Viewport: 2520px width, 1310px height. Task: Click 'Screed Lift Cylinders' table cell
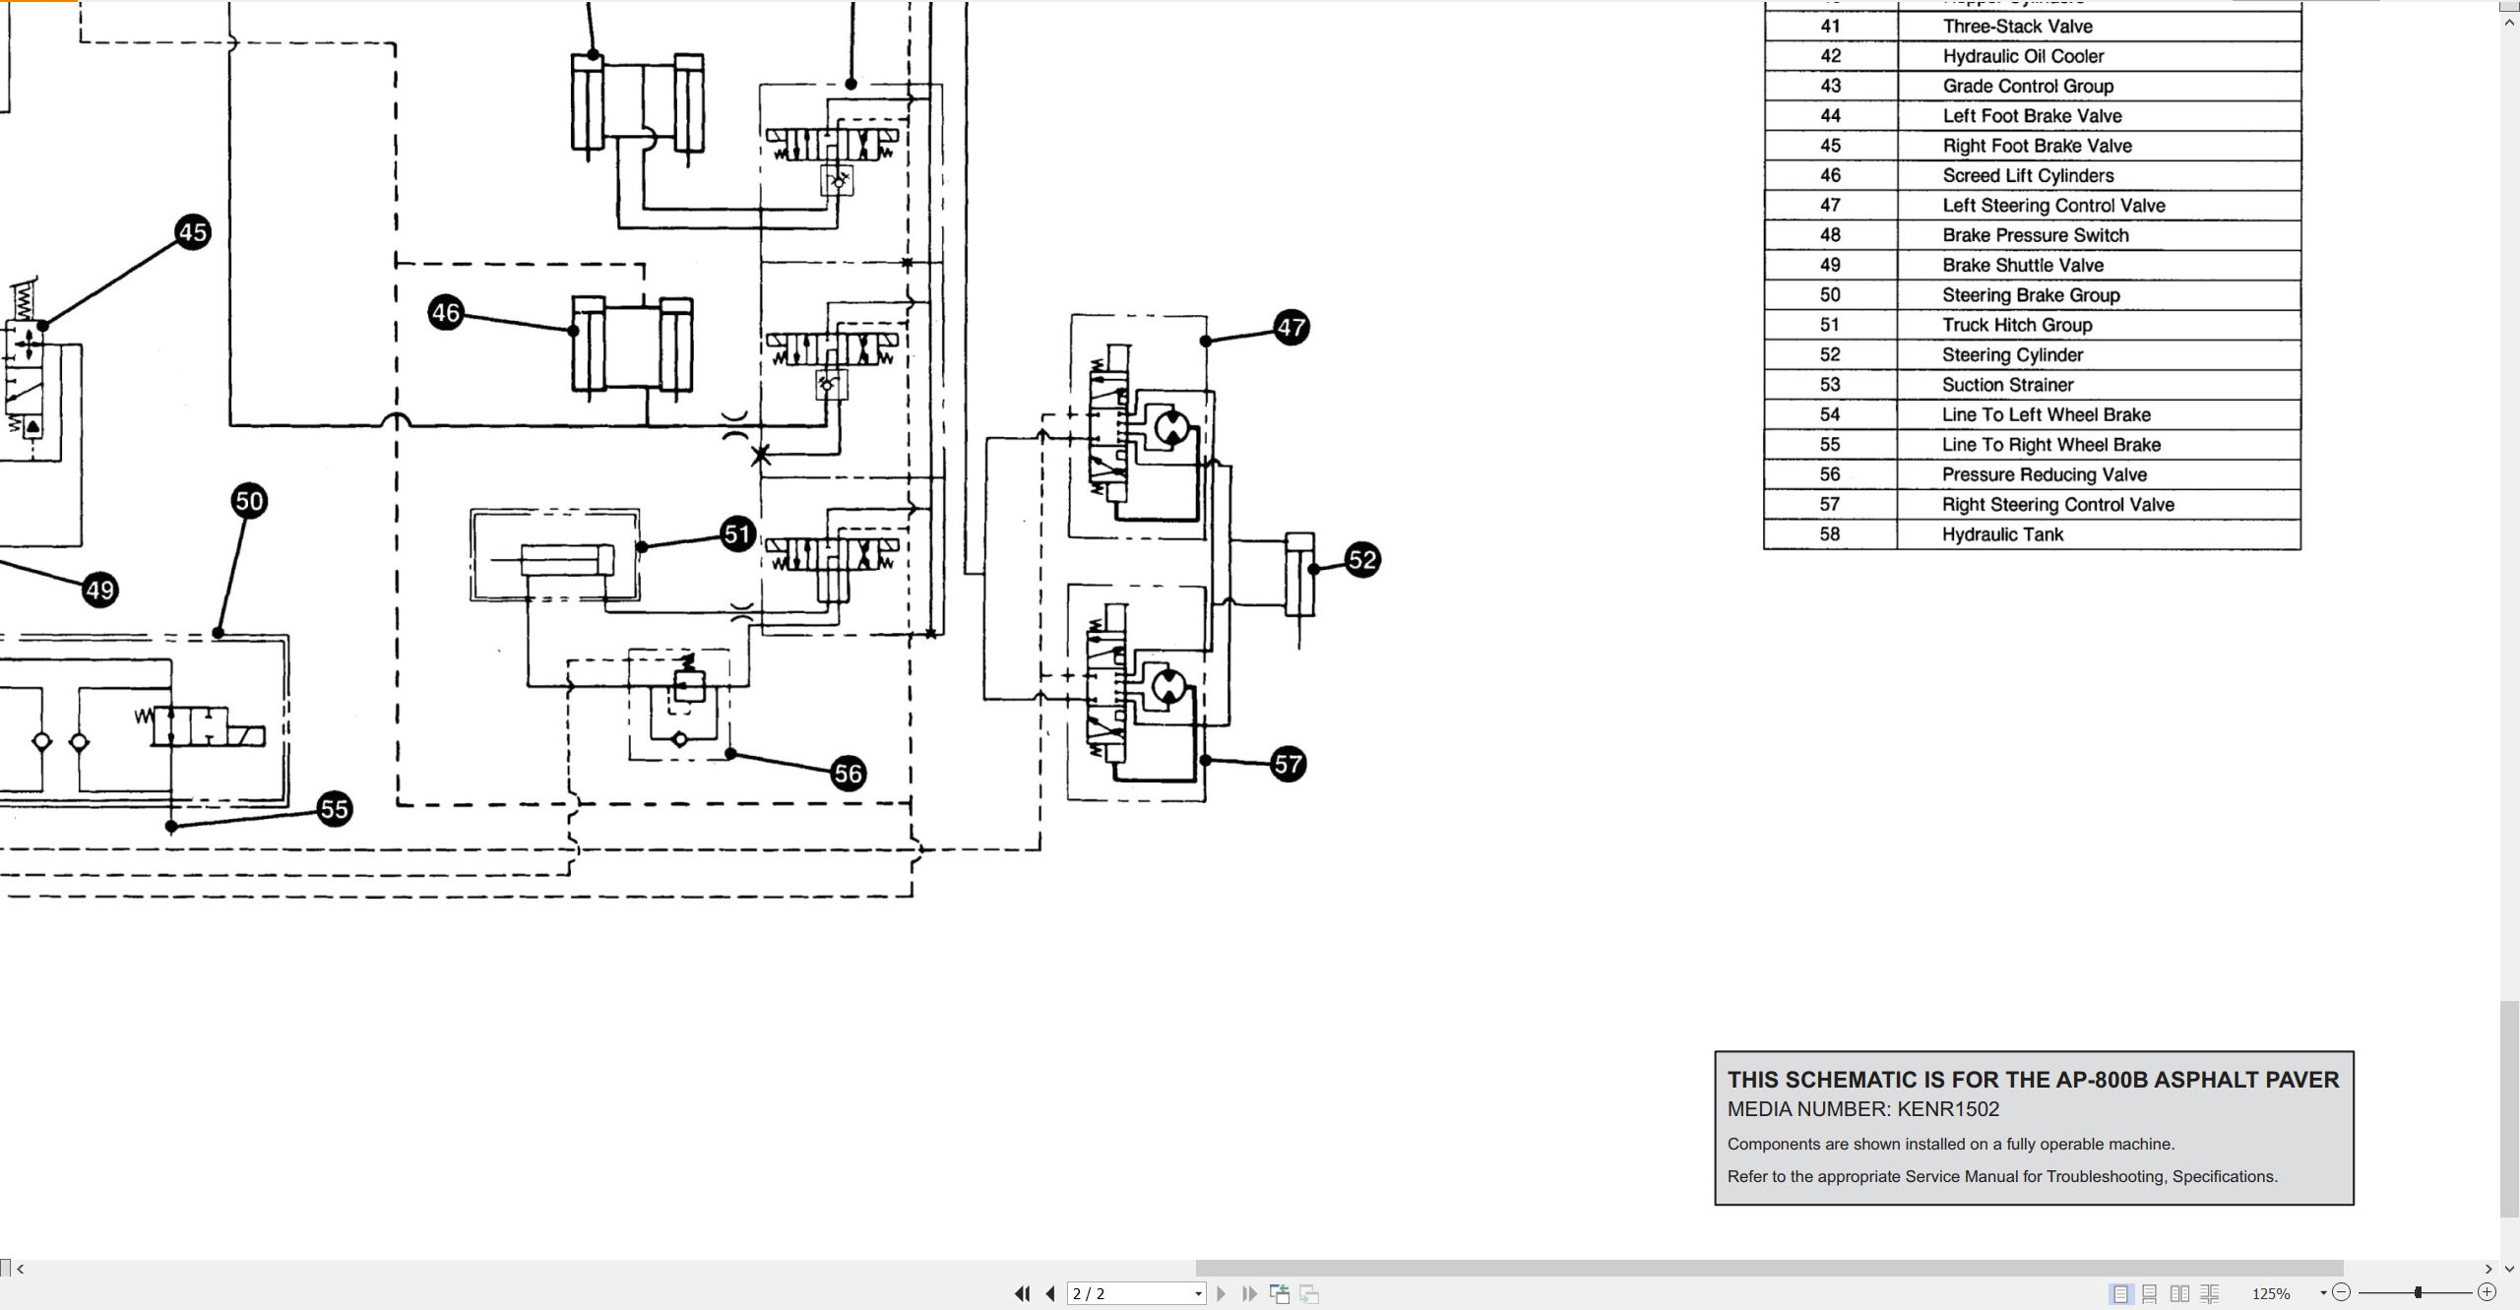2100,175
